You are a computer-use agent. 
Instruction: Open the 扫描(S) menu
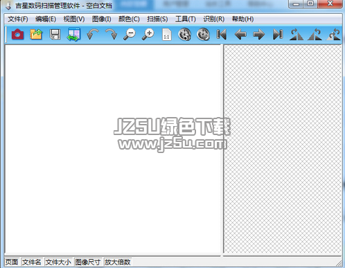point(157,19)
